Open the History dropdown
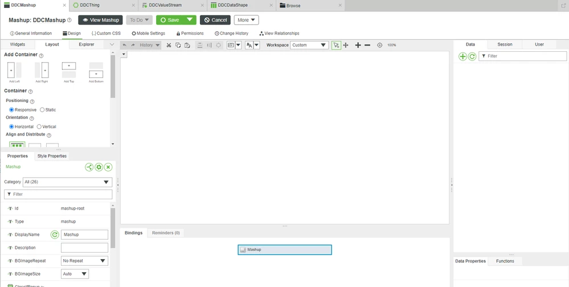 pos(150,46)
